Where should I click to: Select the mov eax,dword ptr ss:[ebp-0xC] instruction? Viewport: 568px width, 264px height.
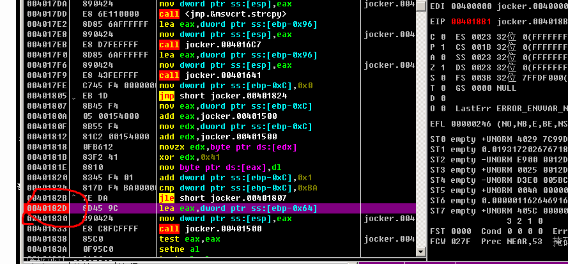click(x=236, y=106)
